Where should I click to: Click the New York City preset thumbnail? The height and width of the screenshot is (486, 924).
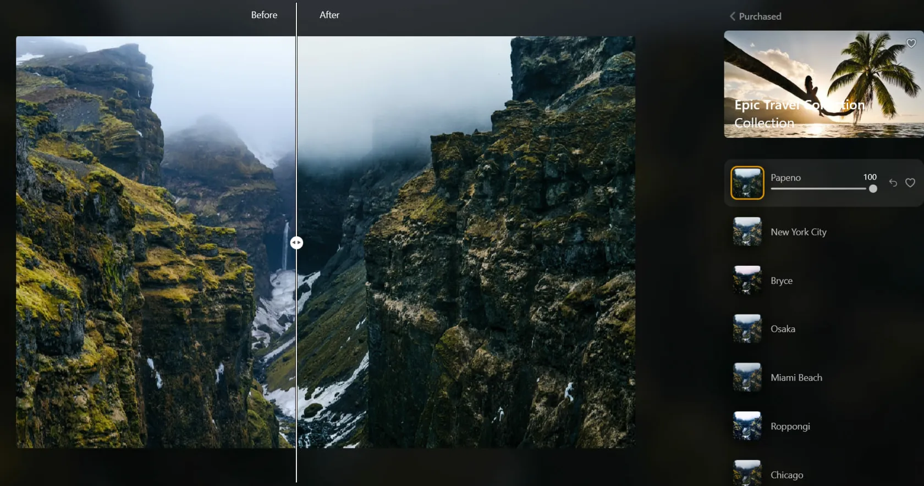pos(747,232)
